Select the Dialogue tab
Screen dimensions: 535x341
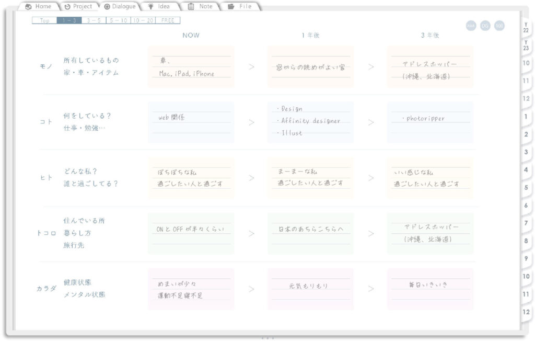(x=120, y=6)
